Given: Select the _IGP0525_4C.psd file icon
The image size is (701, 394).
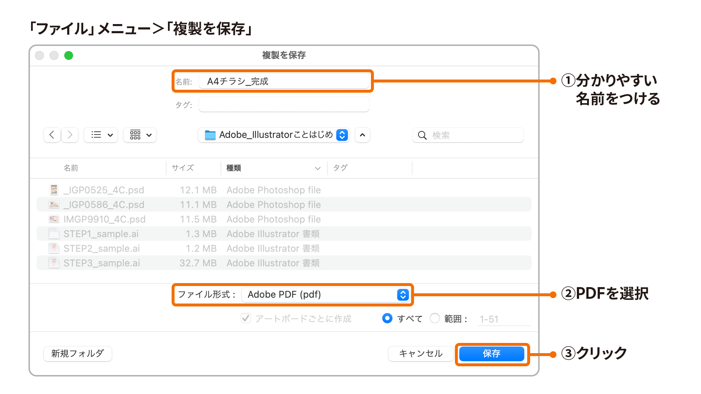Looking at the screenshot, I should pos(54,190).
